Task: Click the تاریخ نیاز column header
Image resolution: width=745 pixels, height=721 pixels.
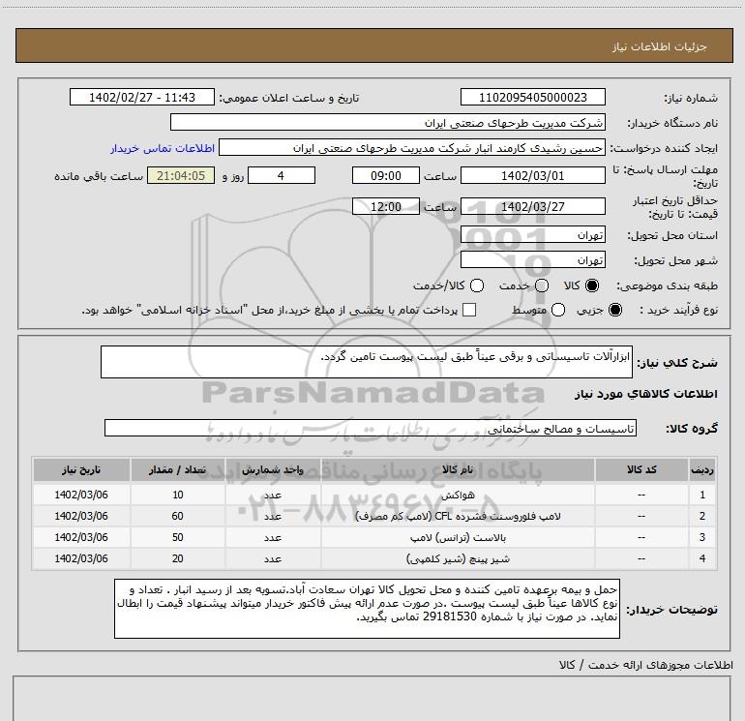Action: 81,469
